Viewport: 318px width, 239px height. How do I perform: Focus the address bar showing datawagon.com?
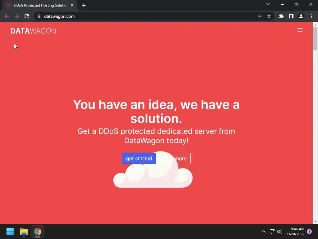[x=146, y=16]
